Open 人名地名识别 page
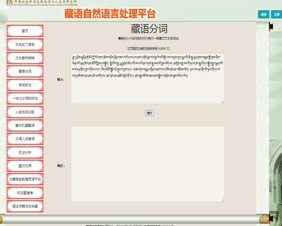The image size is (282, 226). (25, 112)
